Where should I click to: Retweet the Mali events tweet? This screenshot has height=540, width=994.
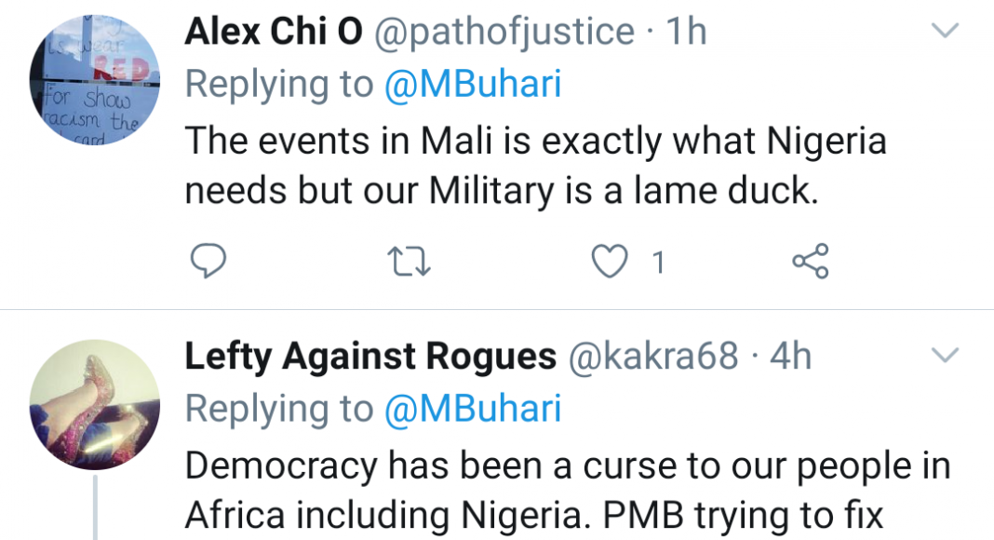pyautogui.click(x=410, y=263)
